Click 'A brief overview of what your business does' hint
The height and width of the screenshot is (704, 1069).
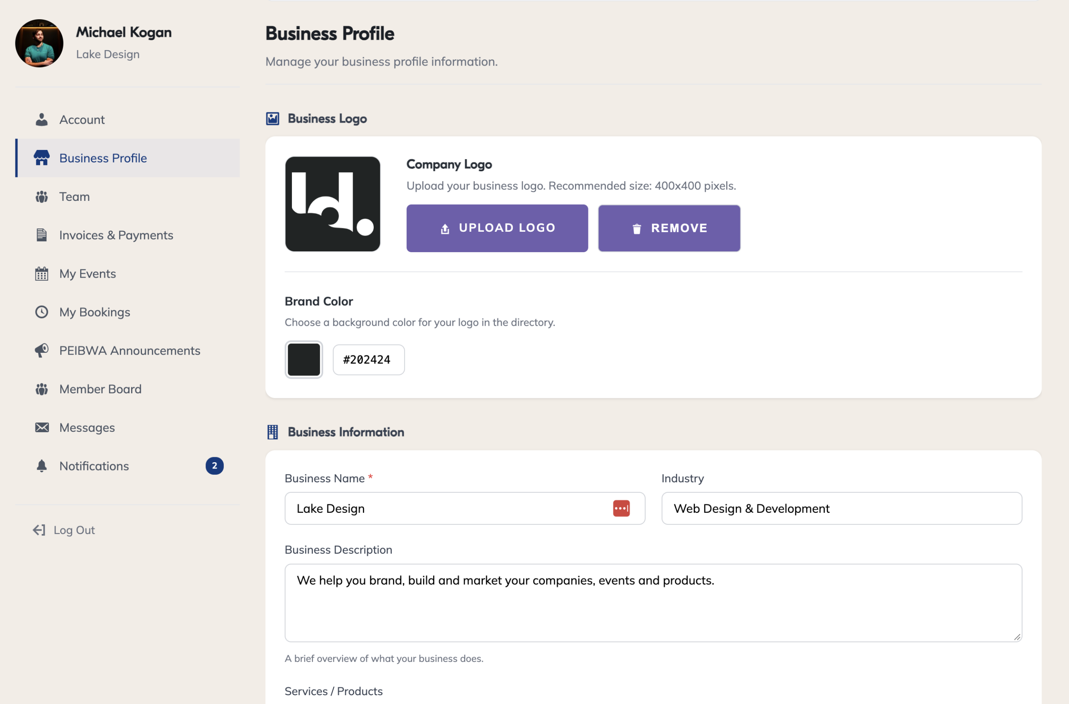pos(384,658)
